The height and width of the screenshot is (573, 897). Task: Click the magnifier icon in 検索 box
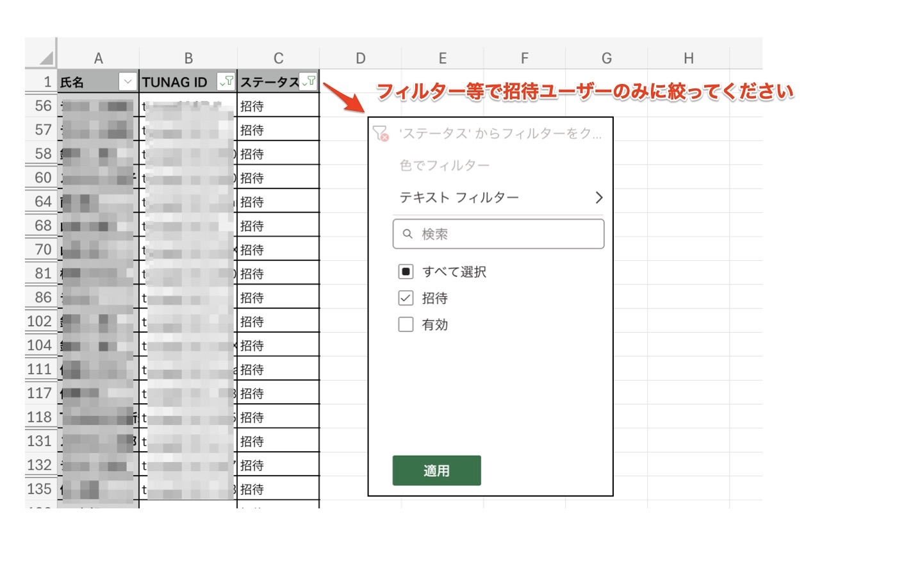point(407,234)
